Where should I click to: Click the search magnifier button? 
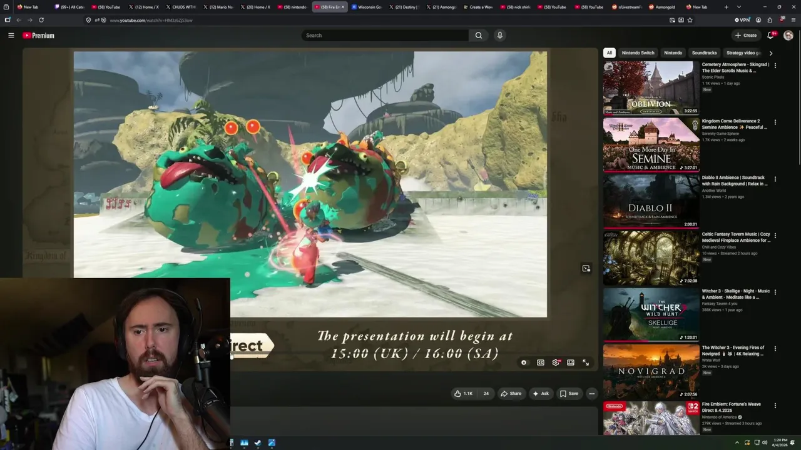pyautogui.click(x=479, y=36)
